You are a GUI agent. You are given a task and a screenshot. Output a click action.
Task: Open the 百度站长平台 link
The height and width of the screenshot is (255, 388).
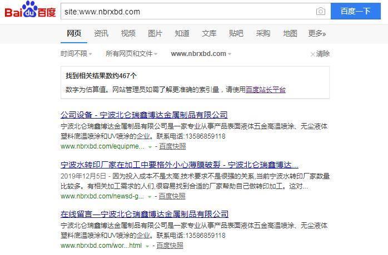point(266,89)
